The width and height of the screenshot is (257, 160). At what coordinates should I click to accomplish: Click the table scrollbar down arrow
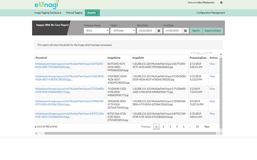click(221, 130)
